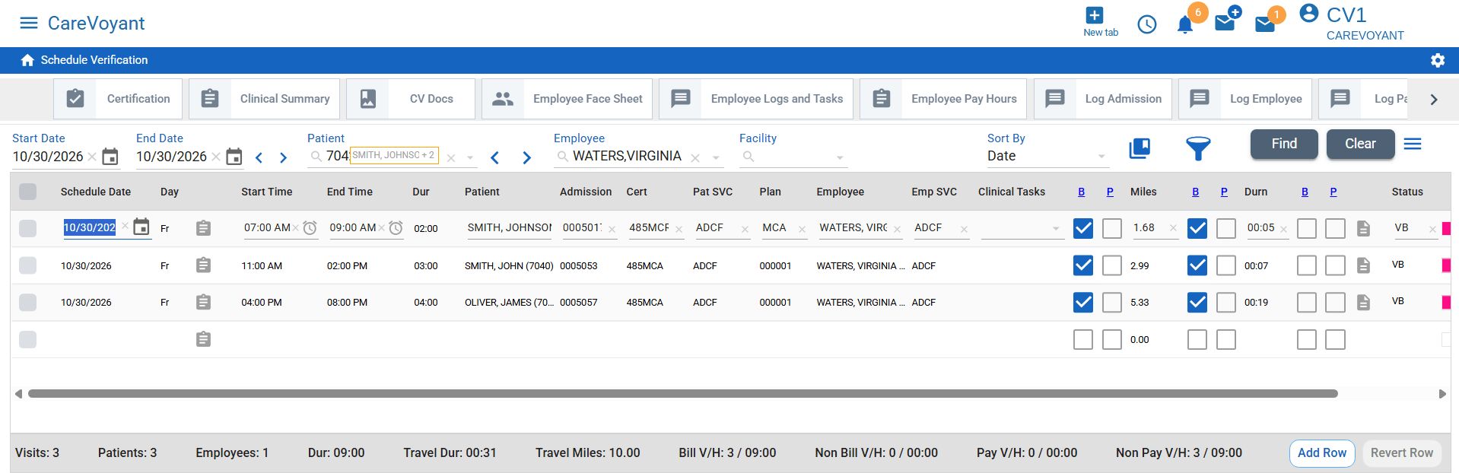Viewport: 1459px width, 473px height.
Task: Open the clock history icon
Action: pos(1146,24)
